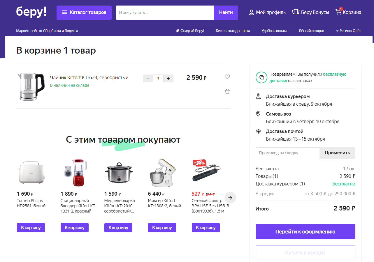Open Мой профиль user icon
Screen dimensions: 374x262
252,12
